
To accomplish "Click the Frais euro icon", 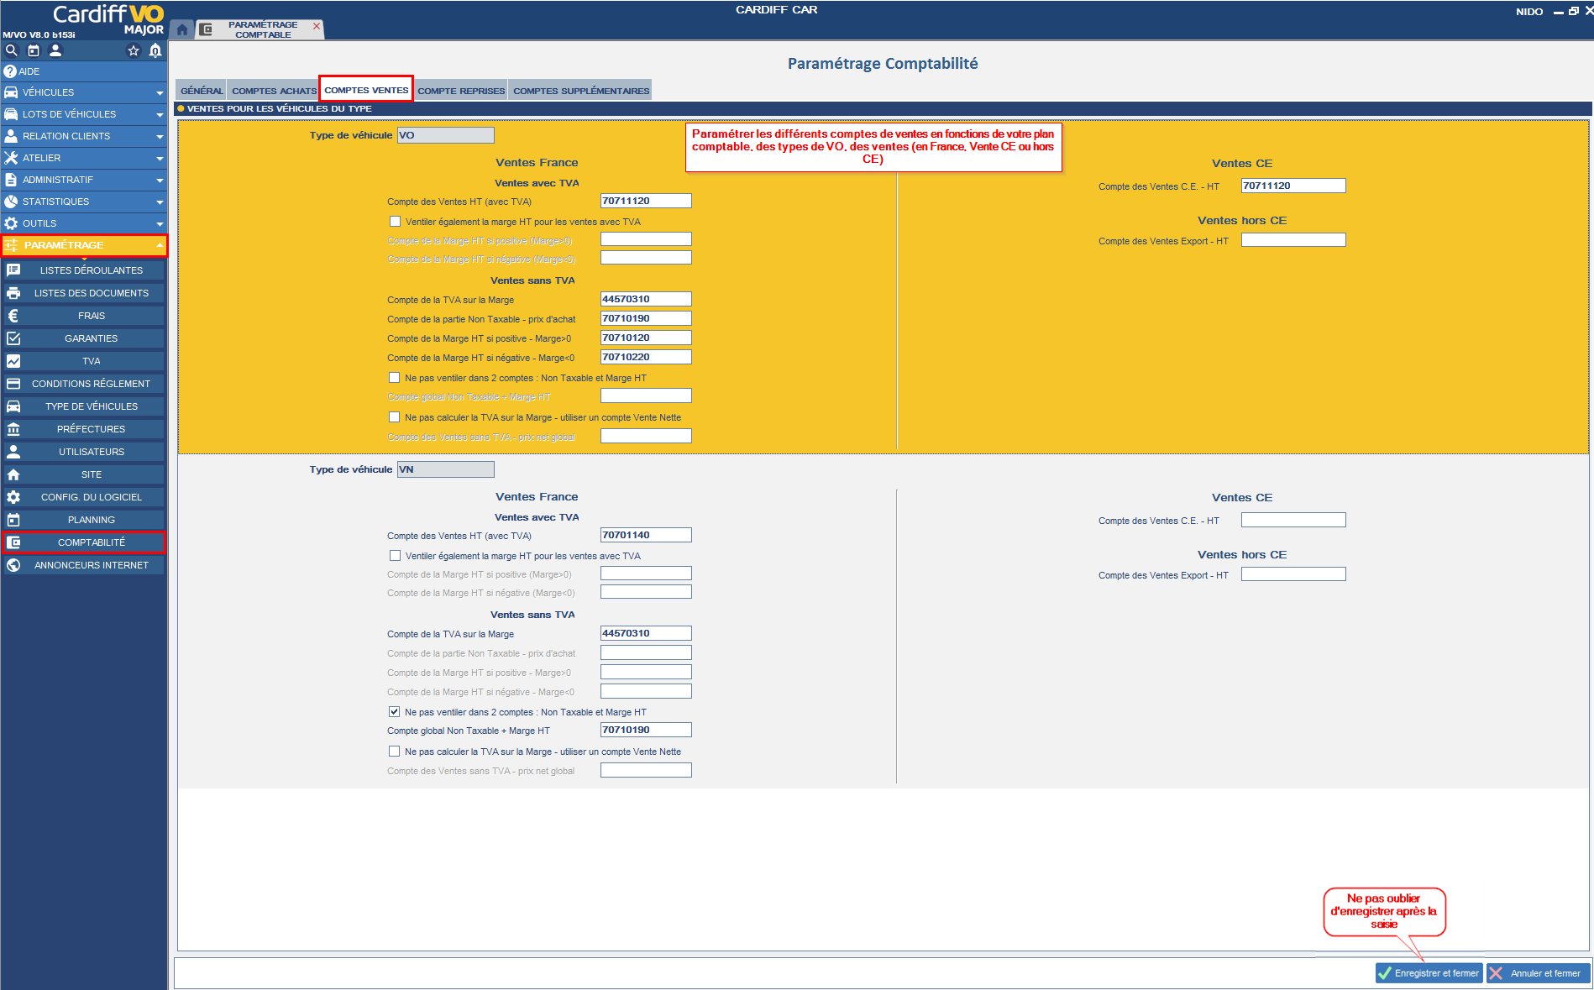I will click(13, 316).
